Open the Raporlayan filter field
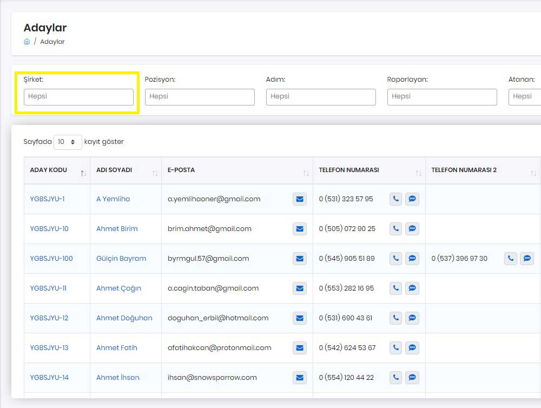Screen dimensions: 541x408 [442, 97]
